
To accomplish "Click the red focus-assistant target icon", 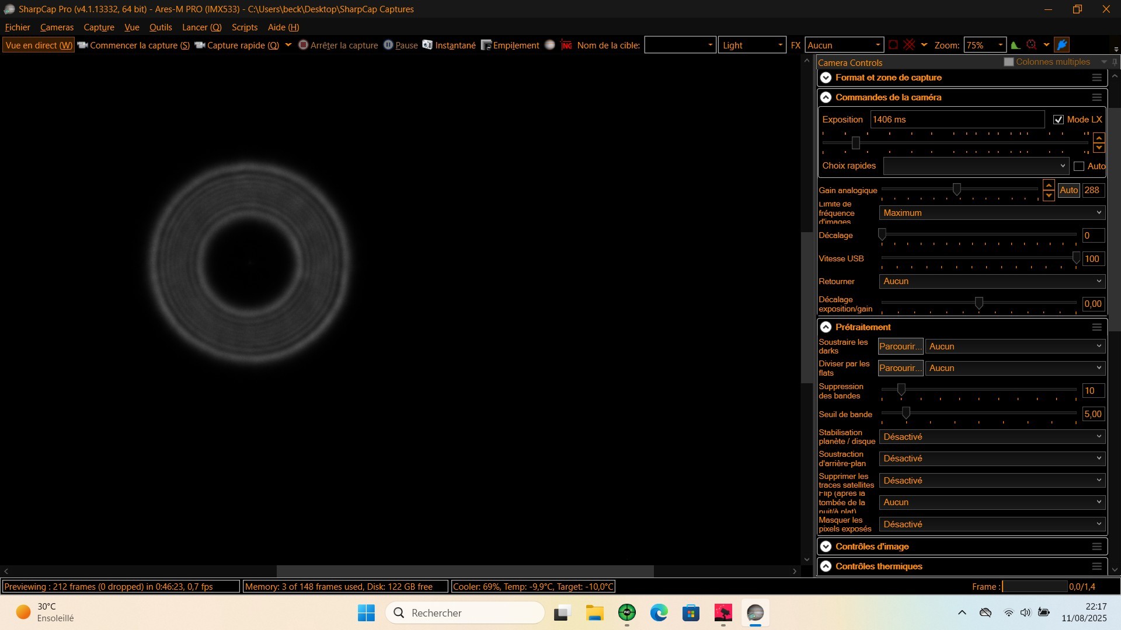I will tap(1032, 45).
